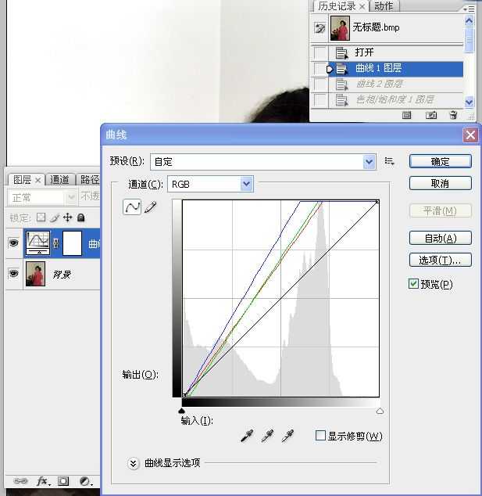Select the 曲线 1 图层 history state
Viewport: 482px width, 496px height.
tap(396, 69)
